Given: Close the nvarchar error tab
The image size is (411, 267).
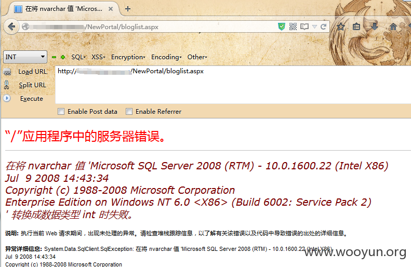Looking at the screenshot, I should point(111,9).
